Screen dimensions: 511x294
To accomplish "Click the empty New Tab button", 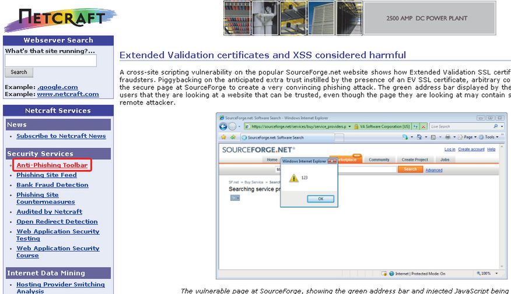I will pos(339,138).
